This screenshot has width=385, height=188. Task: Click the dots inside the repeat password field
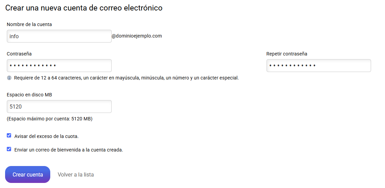[x=292, y=66]
